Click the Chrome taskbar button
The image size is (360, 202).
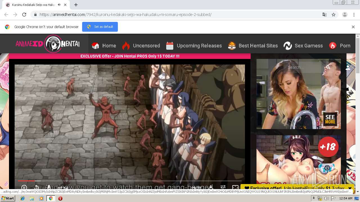click(x=51, y=198)
